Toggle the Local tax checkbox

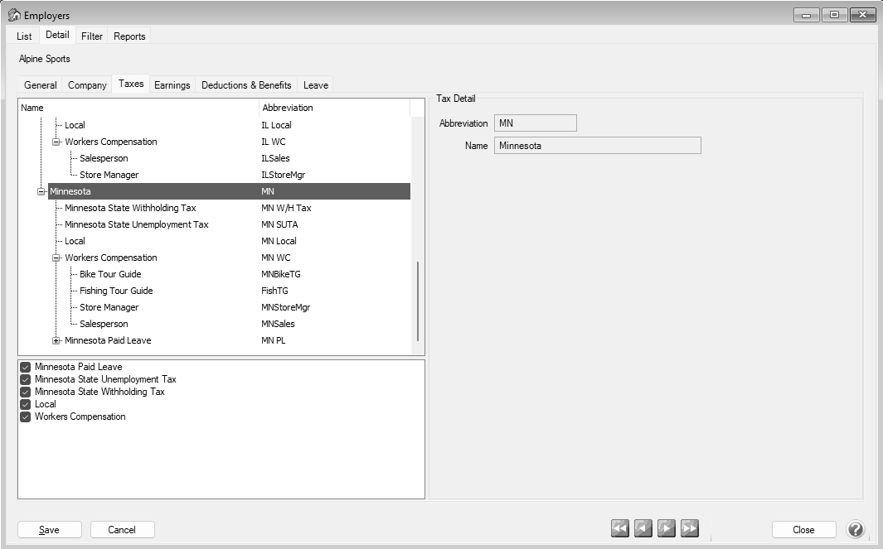tap(25, 404)
